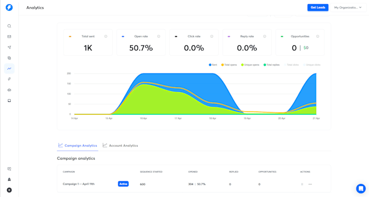This screenshot has width=369, height=197.
Task: Expand the My Organization dropdown
Action: click(x=348, y=8)
